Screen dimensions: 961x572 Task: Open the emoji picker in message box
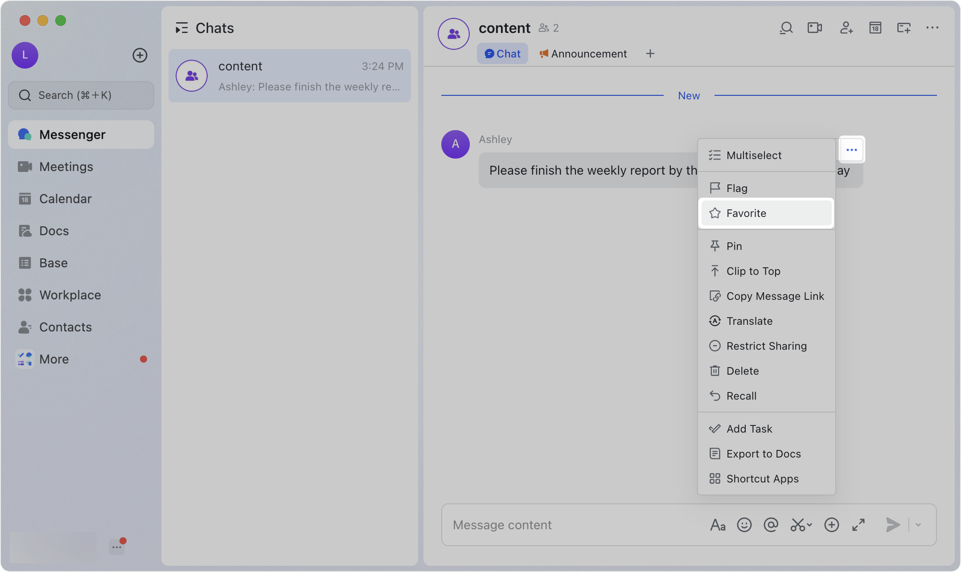[744, 525]
